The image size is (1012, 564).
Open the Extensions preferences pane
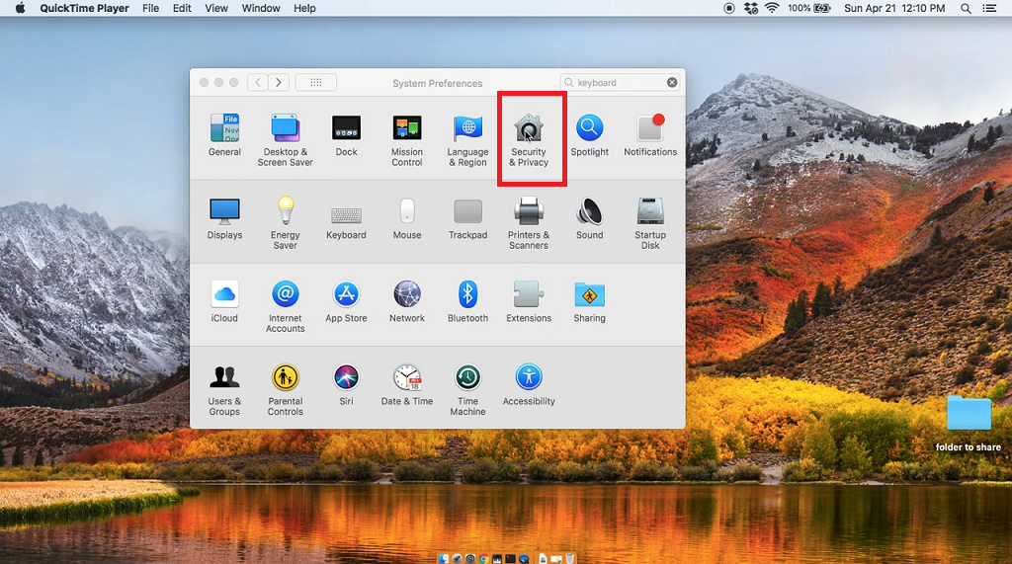tap(529, 300)
